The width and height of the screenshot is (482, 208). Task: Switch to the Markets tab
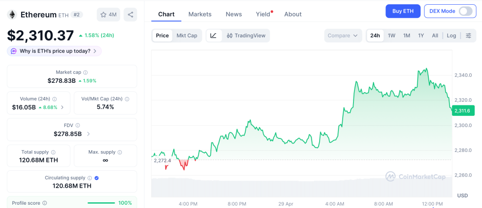click(x=200, y=14)
